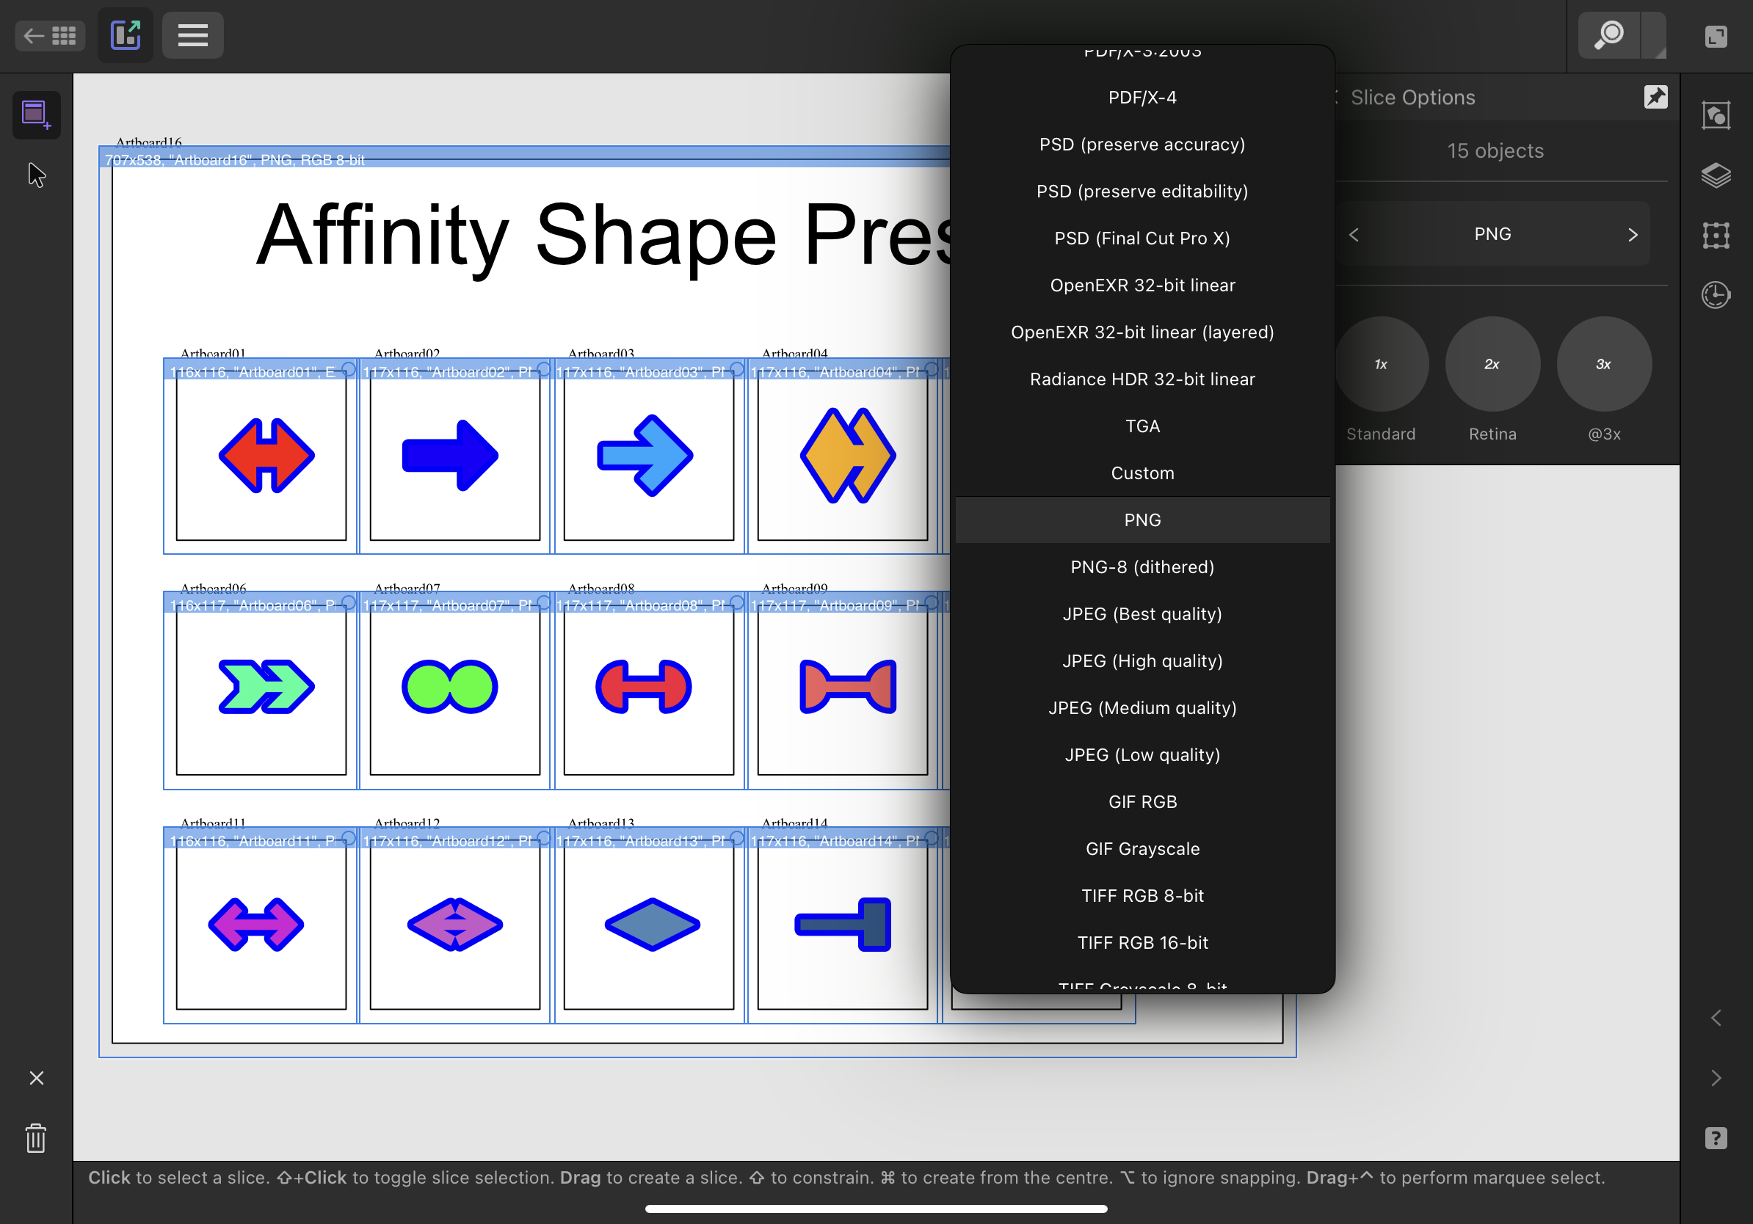Select the Artboard13 blue diamond slice
The height and width of the screenshot is (1224, 1753).
pyautogui.click(x=652, y=924)
